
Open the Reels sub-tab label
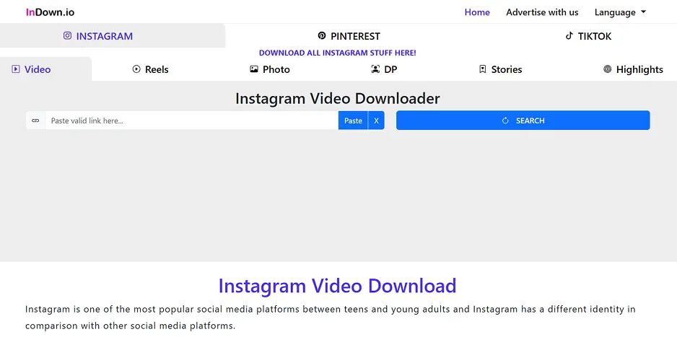coord(157,69)
